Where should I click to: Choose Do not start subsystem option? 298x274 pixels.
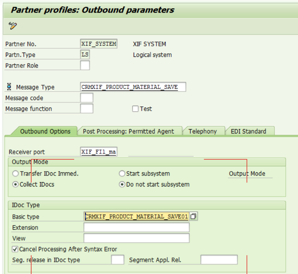point(122,184)
